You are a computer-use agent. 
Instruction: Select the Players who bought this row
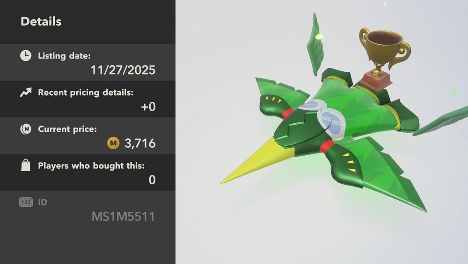[88, 173]
